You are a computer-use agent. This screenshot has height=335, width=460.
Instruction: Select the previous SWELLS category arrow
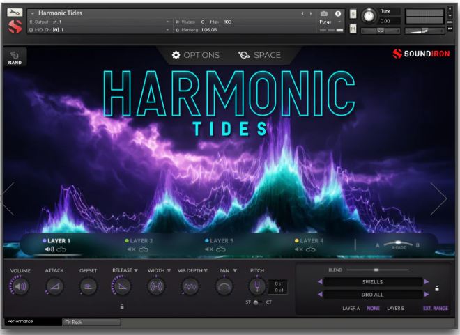(x=320, y=282)
